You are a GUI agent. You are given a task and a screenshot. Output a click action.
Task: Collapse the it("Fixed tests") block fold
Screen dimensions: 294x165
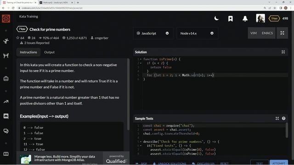[x=141, y=146]
